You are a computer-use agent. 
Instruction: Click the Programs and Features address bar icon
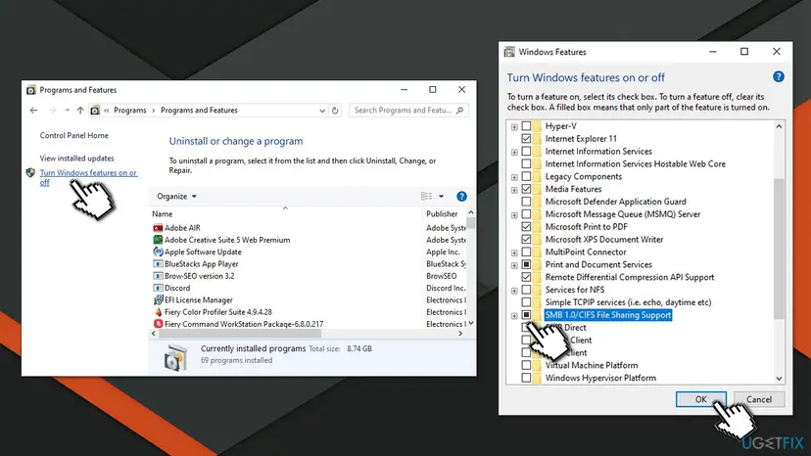(95, 111)
